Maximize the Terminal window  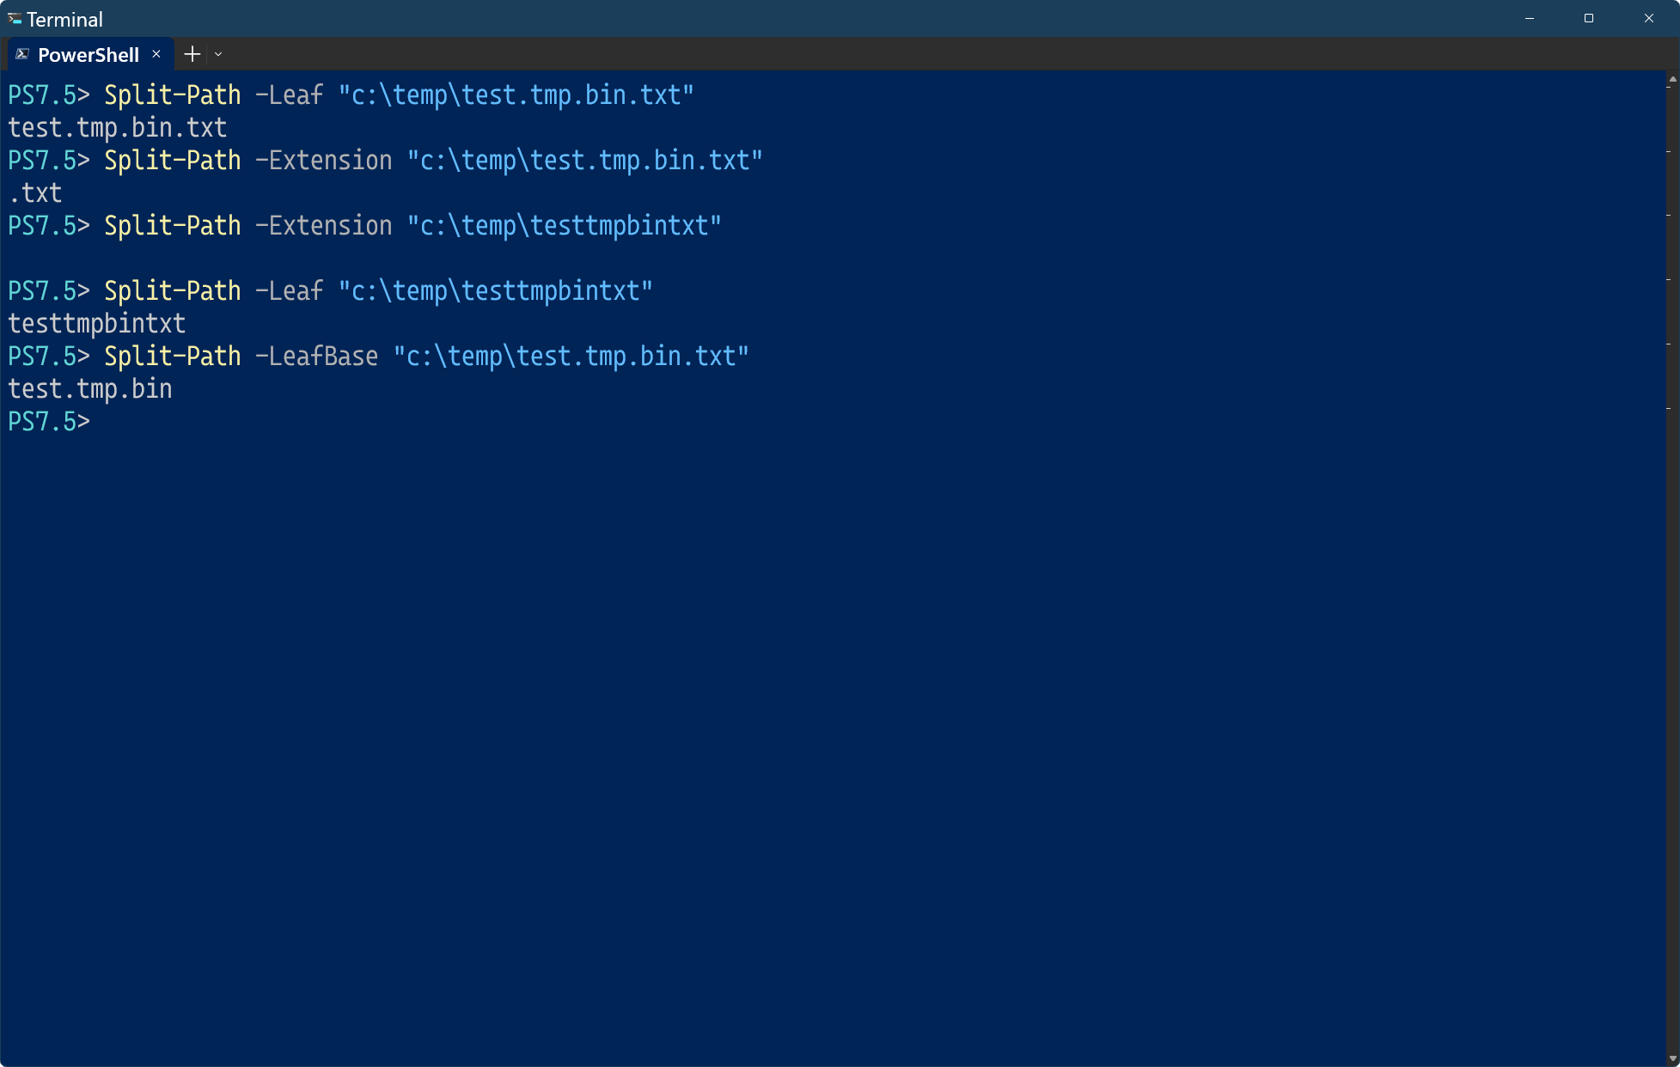tap(1589, 18)
